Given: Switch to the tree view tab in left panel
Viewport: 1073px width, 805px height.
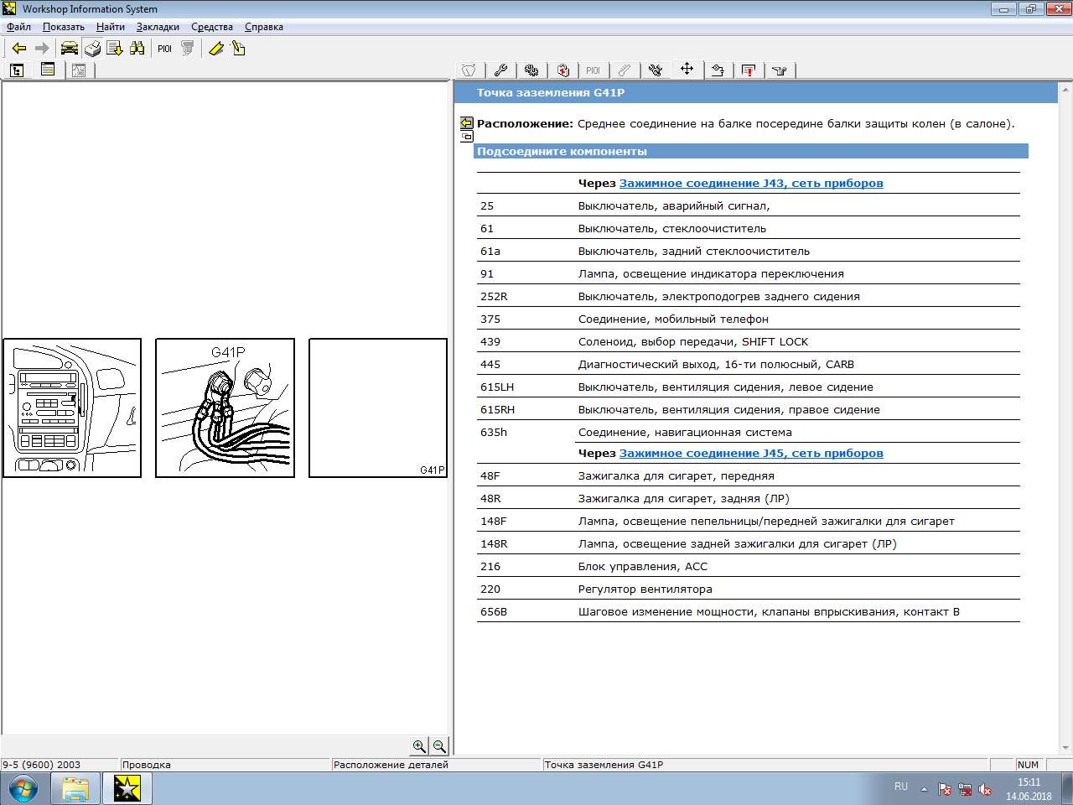Looking at the screenshot, I should click(17, 70).
